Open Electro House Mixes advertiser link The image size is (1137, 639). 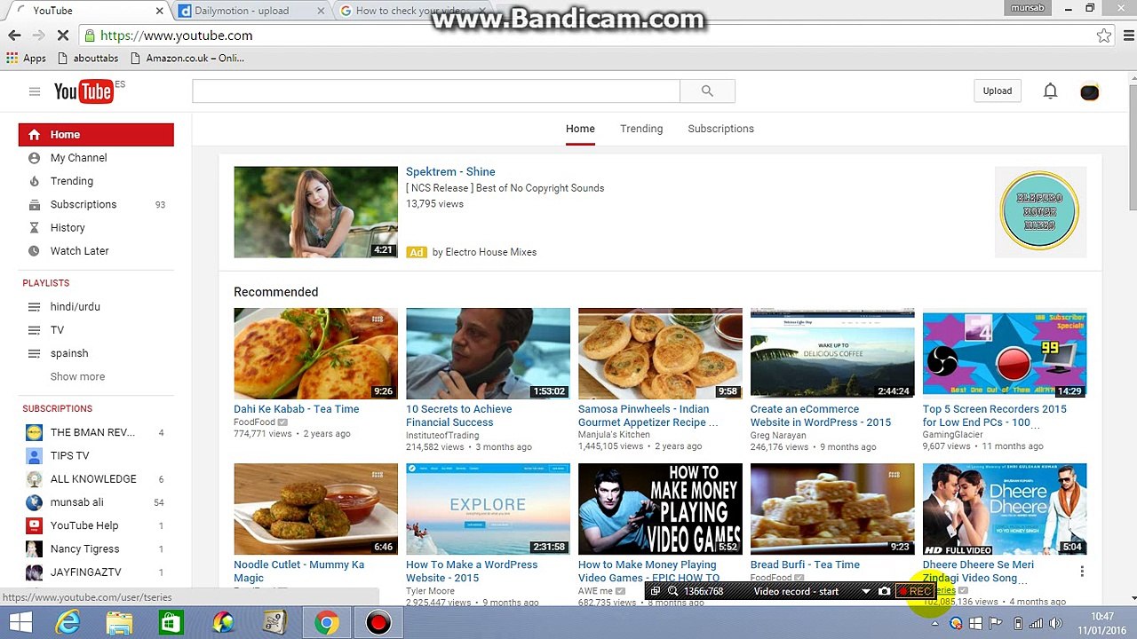coord(490,252)
